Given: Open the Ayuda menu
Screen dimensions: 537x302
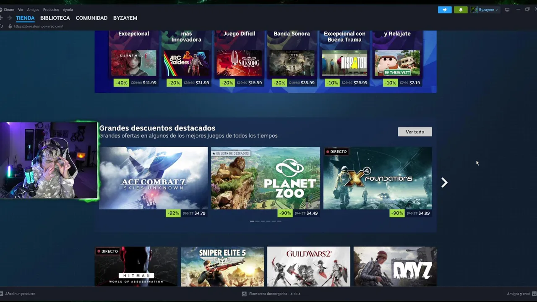Looking at the screenshot, I should [x=68, y=10].
